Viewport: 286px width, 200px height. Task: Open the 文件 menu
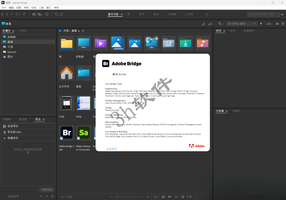pos(3,8)
